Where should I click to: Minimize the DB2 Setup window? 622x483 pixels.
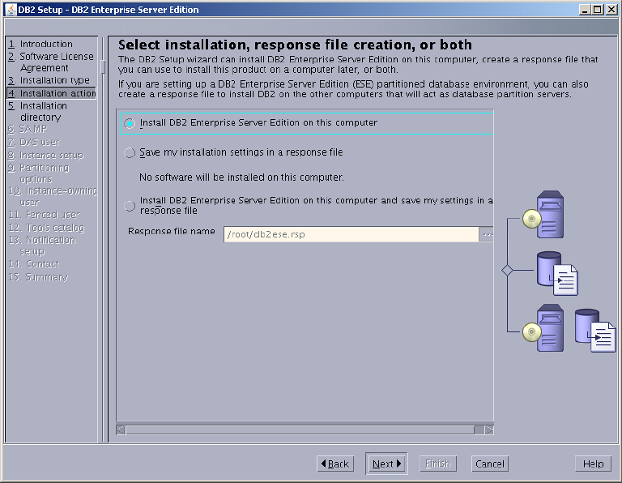tap(584, 10)
